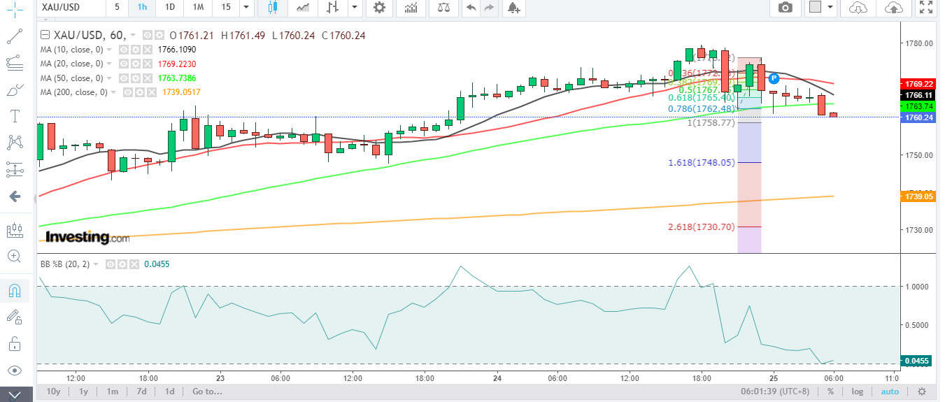Set visible range to 7d
The width and height of the screenshot is (952, 402).
tap(141, 392)
